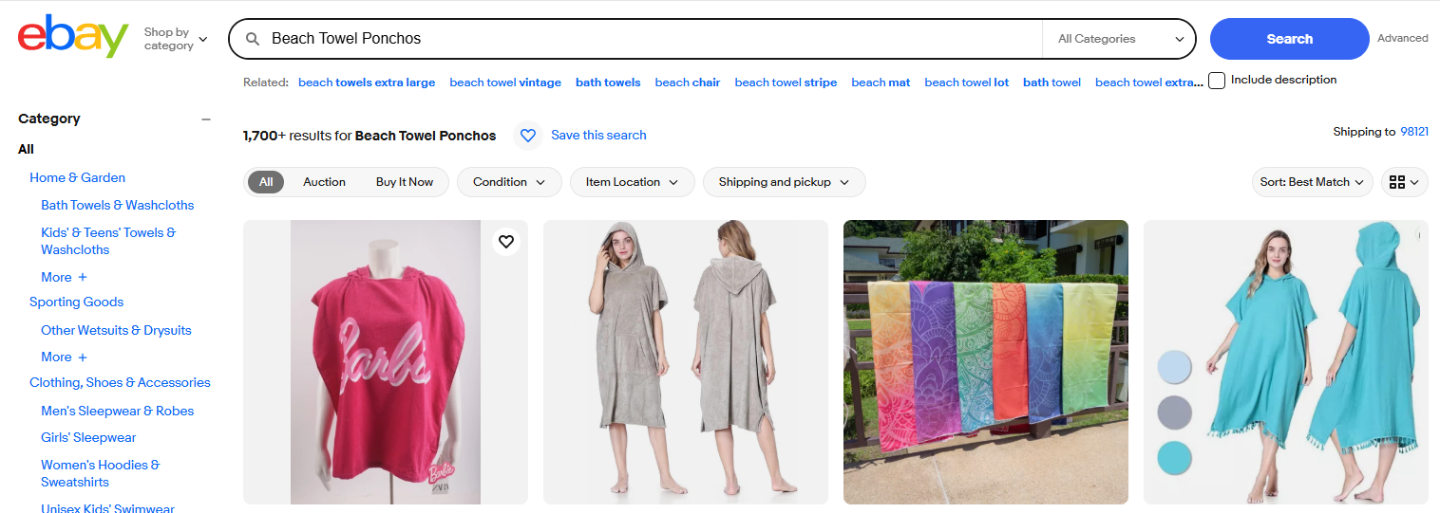Click Save this search link

[x=598, y=136]
